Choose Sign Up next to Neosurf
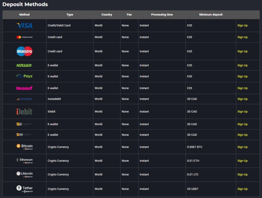Screen dimensions: 262x198 [x=243, y=88]
